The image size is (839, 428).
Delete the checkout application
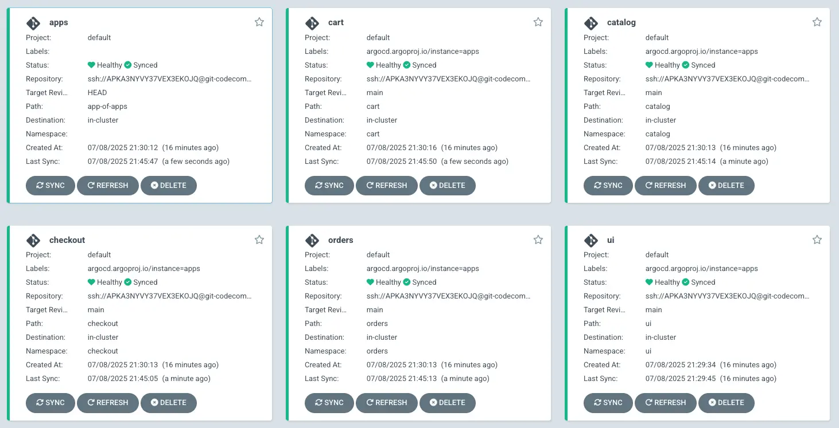(169, 403)
